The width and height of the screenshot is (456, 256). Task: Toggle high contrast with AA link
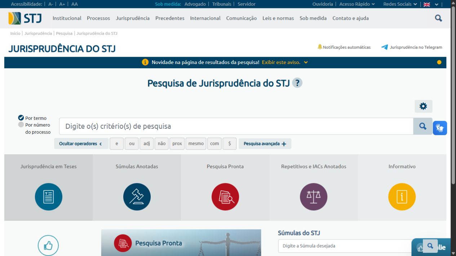[x=74, y=4]
